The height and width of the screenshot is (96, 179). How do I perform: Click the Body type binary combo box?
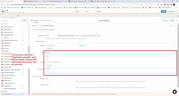110,53
